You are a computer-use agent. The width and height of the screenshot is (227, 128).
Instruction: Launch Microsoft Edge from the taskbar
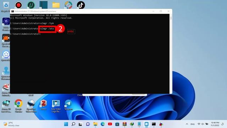point(103,124)
